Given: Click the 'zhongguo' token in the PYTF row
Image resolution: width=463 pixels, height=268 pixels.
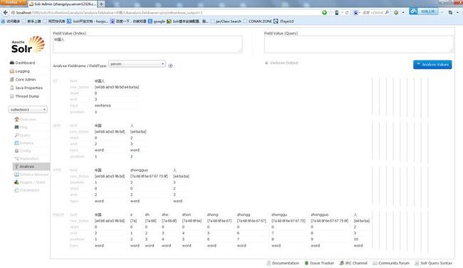Looking at the screenshot, I should [x=139, y=170].
